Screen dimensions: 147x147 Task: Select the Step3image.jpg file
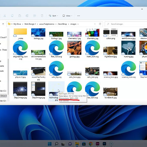[x=38, y=90]
